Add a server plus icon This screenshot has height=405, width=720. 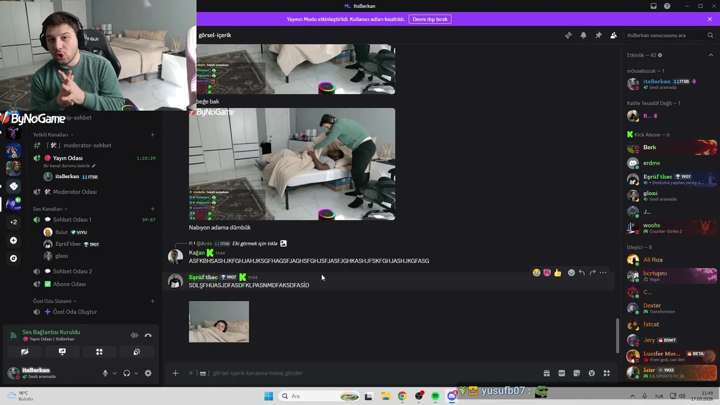point(13,240)
